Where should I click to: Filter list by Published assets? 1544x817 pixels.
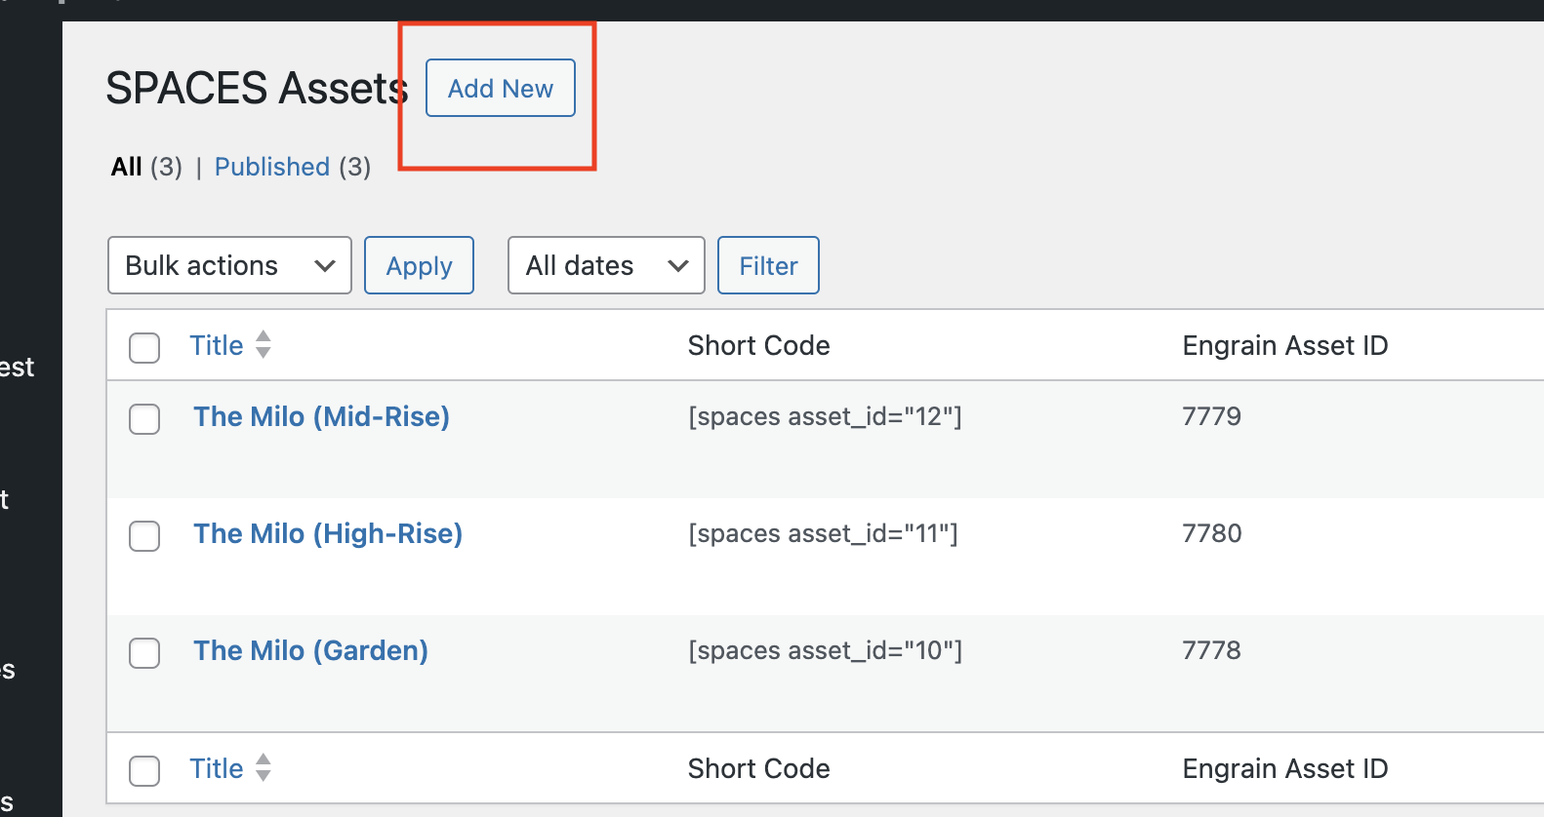pos(272,167)
